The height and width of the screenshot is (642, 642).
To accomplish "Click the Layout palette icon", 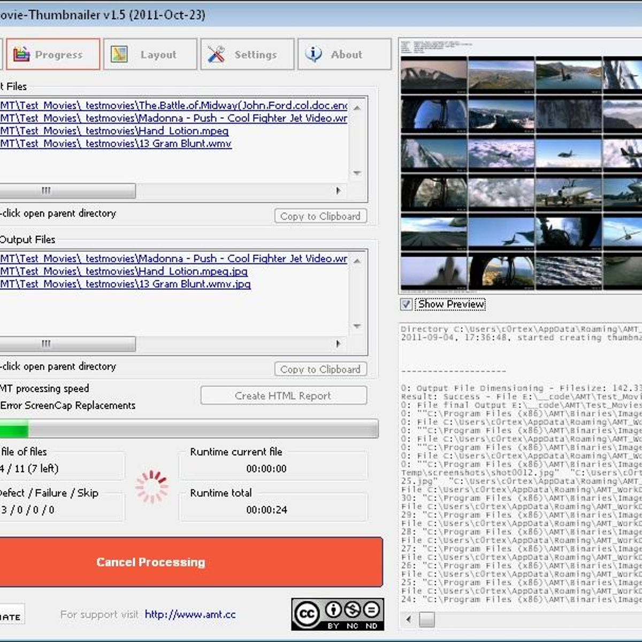I will click(x=119, y=53).
